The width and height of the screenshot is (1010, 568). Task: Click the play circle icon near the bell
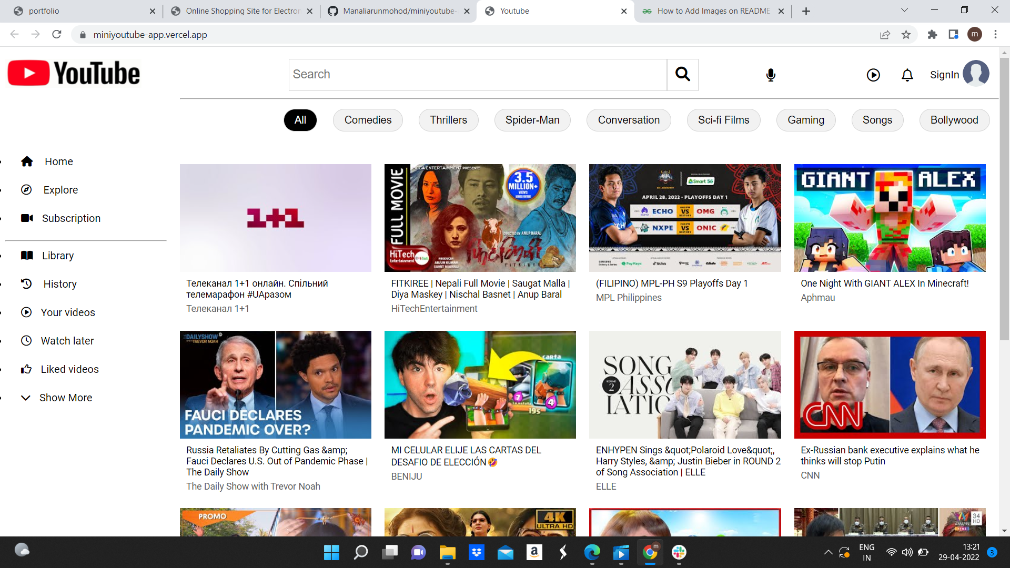coord(873,75)
